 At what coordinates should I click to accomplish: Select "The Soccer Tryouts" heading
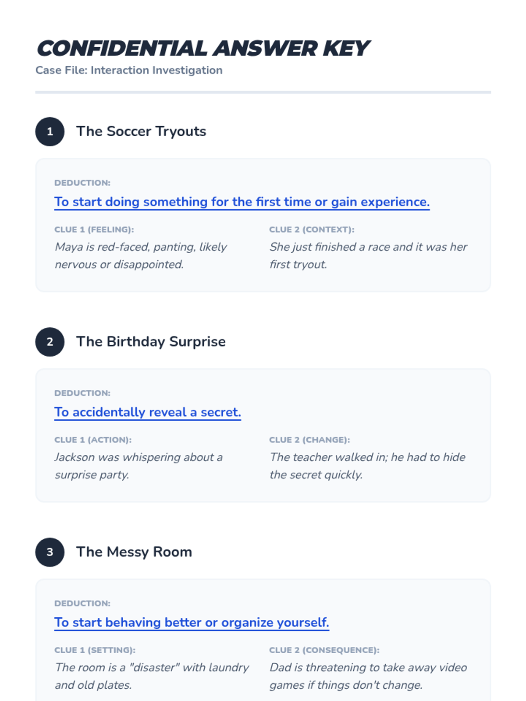[141, 131]
